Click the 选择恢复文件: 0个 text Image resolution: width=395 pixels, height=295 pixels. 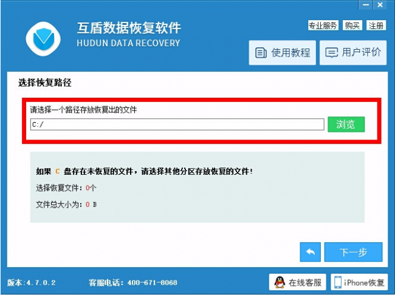[66, 188]
